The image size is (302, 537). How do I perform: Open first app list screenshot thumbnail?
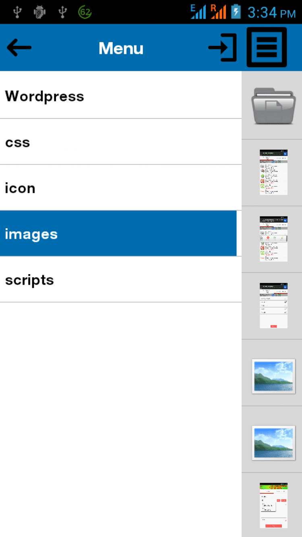273,172
